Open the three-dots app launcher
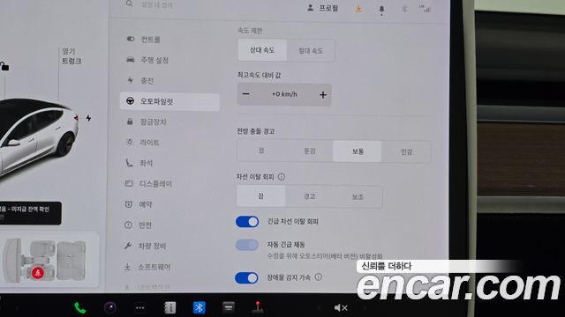565x317 pixels. coord(139,308)
